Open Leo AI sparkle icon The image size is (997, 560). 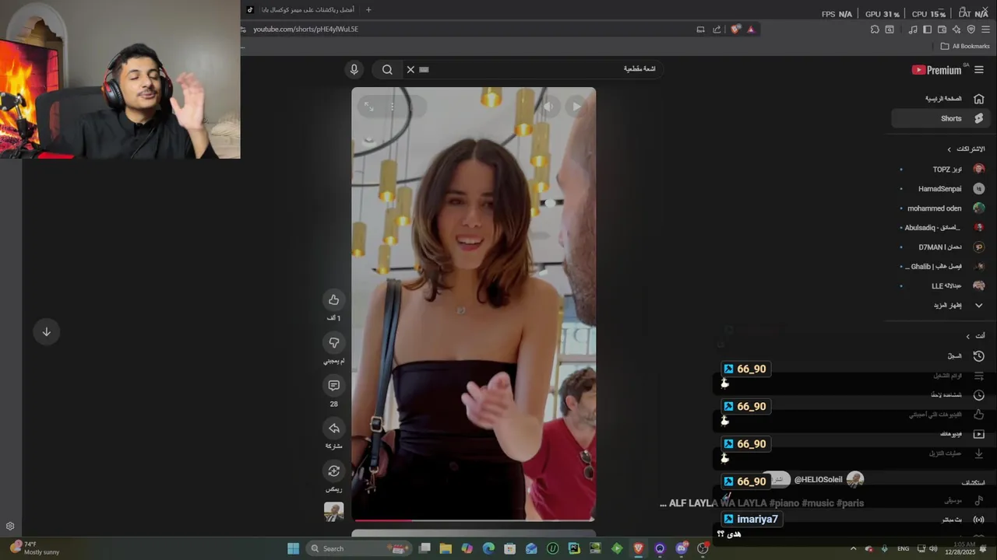tap(956, 30)
